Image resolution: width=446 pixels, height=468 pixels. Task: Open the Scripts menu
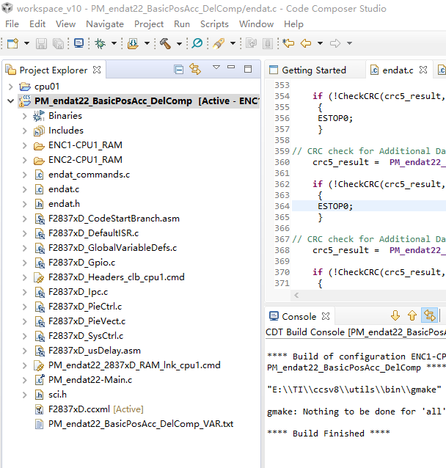click(214, 23)
